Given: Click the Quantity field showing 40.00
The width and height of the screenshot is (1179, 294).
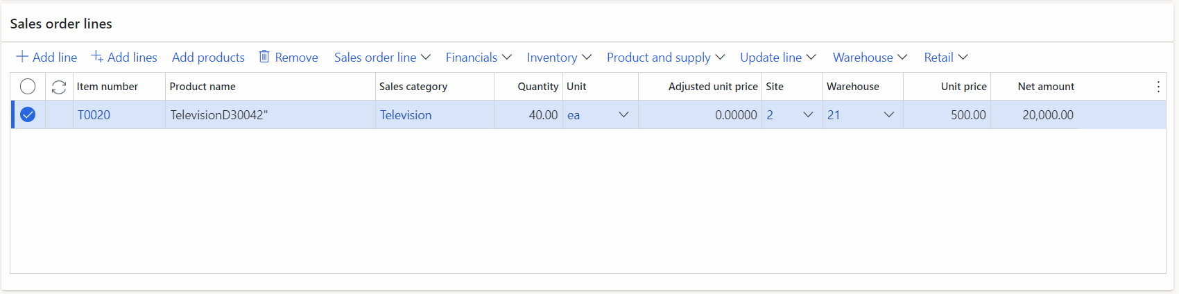Looking at the screenshot, I should (534, 115).
